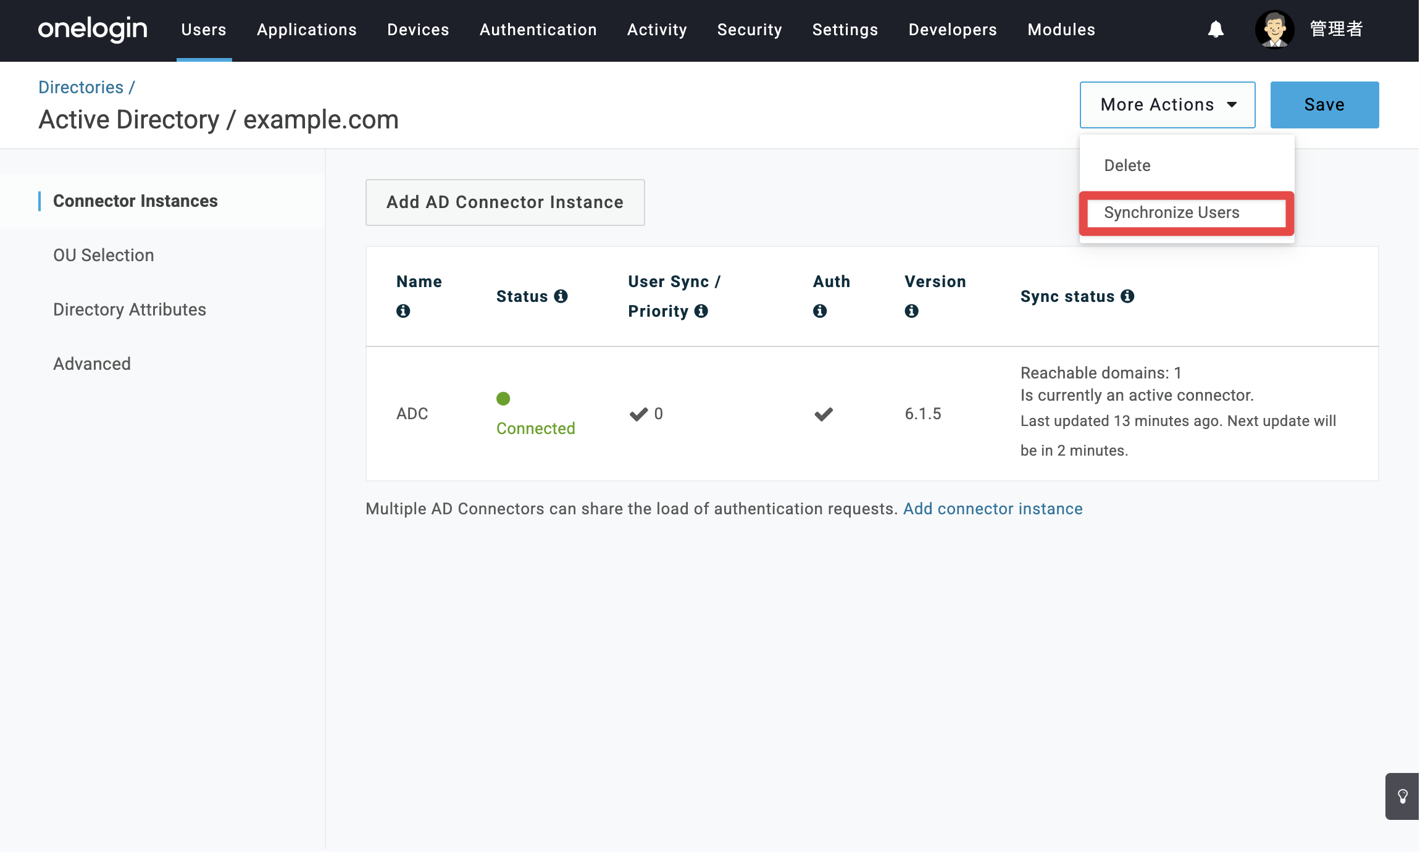Click Add AD Connector Instance button

point(505,203)
